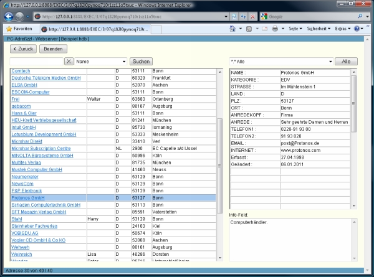Click the search text input field
Screen dimensions: 374x277
coord(36,62)
